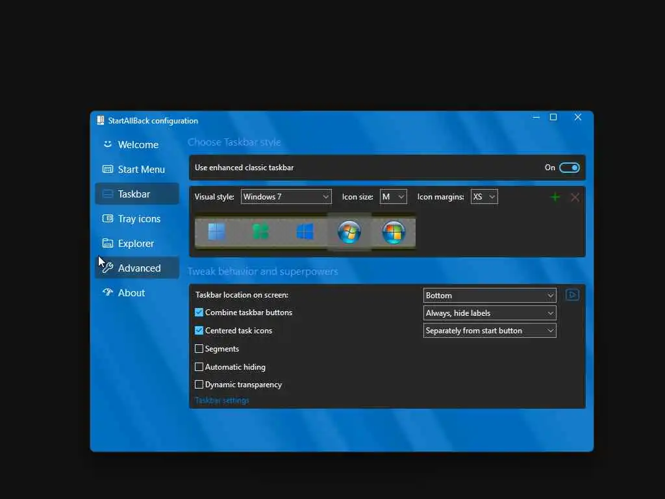The width and height of the screenshot is (665, 499).
Task: Click the Visual style label
Action: click(x=214, y=197)
